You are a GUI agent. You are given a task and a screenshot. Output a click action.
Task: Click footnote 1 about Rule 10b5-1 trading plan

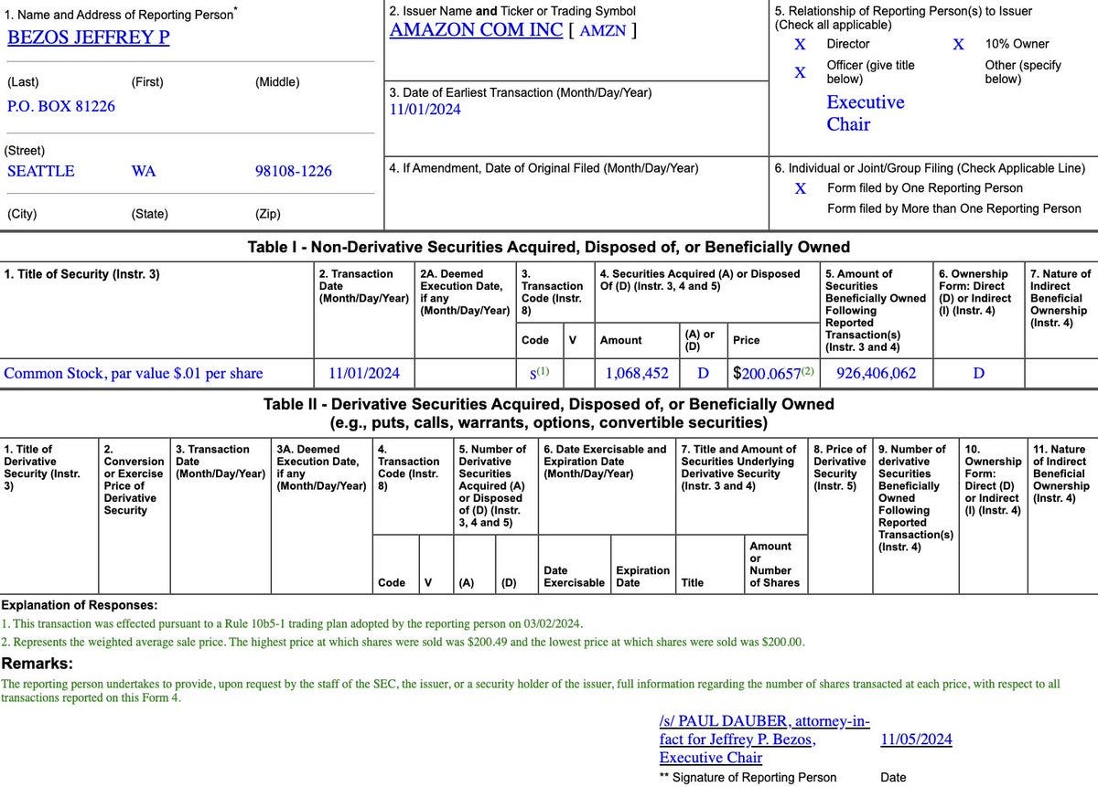(292, 623)
